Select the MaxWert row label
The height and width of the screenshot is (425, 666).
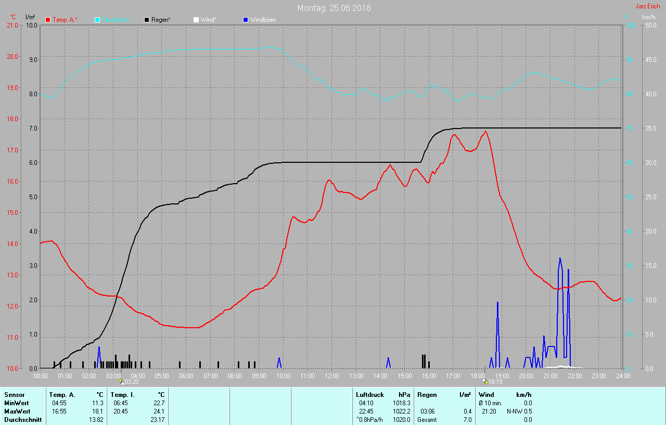17,411
